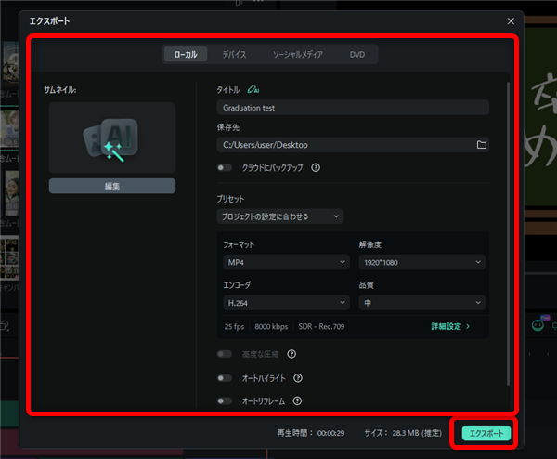The height and width of the screenshot is (459, 557).
Task: Toggle the オートリフレーム switch
Action: click(224, 401)
